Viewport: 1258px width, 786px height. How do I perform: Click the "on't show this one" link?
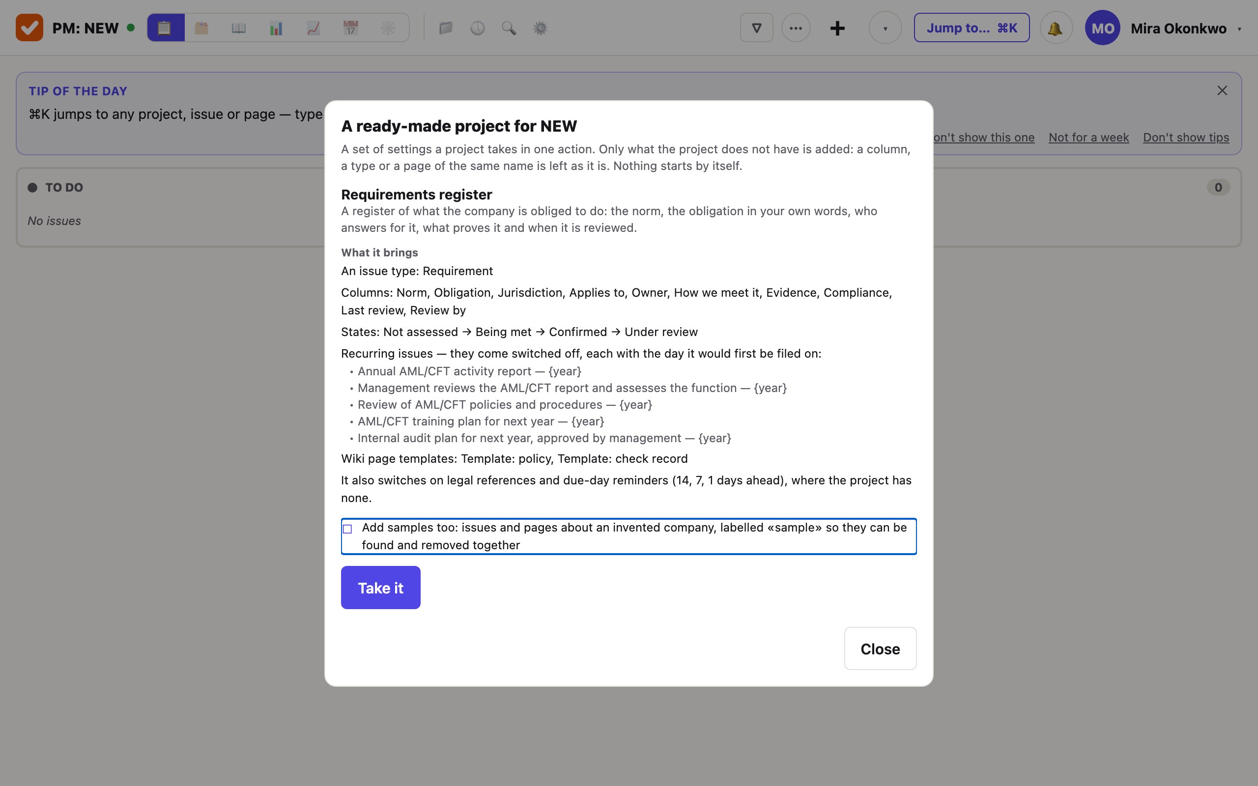point(984,137)
